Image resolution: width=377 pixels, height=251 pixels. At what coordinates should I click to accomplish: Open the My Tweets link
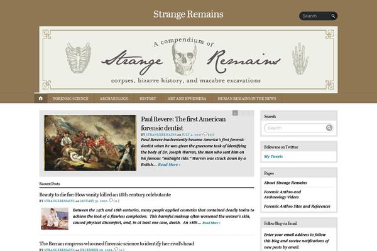tap(273, 157)
